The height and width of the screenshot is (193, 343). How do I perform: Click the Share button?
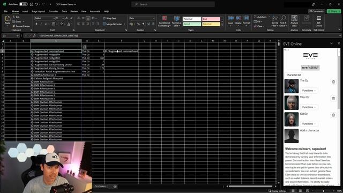tap(334, 11)
